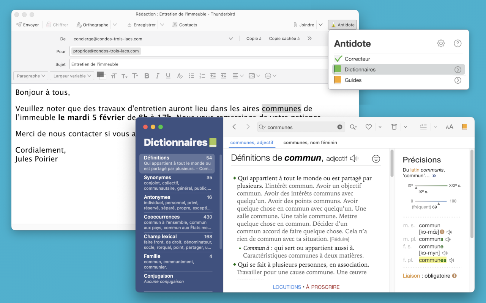486x303 pixels.
Task: Open definition filter options icon
Action: tap(376, 159)
